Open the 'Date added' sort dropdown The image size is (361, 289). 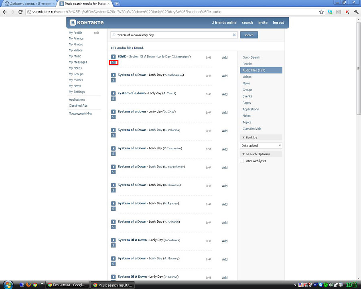point(261,145)
